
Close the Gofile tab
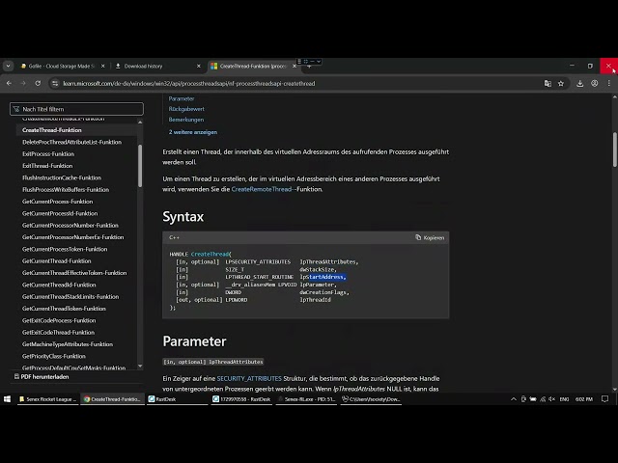click(103, 67)
